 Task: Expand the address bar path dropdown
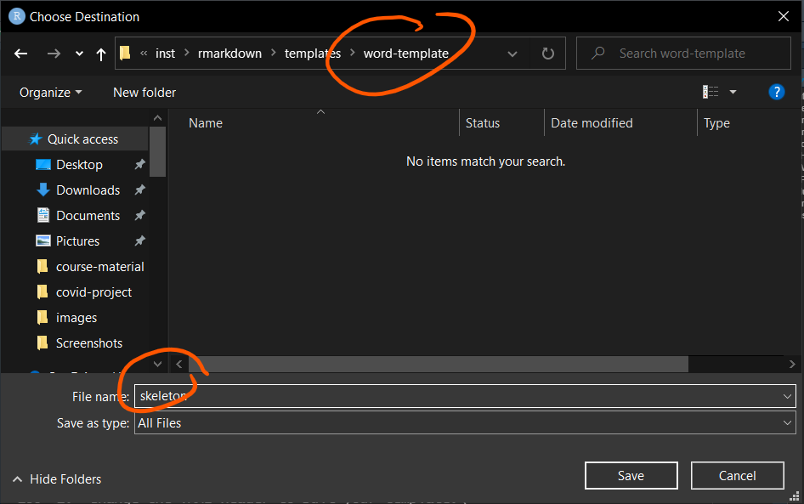coord(512,54)
